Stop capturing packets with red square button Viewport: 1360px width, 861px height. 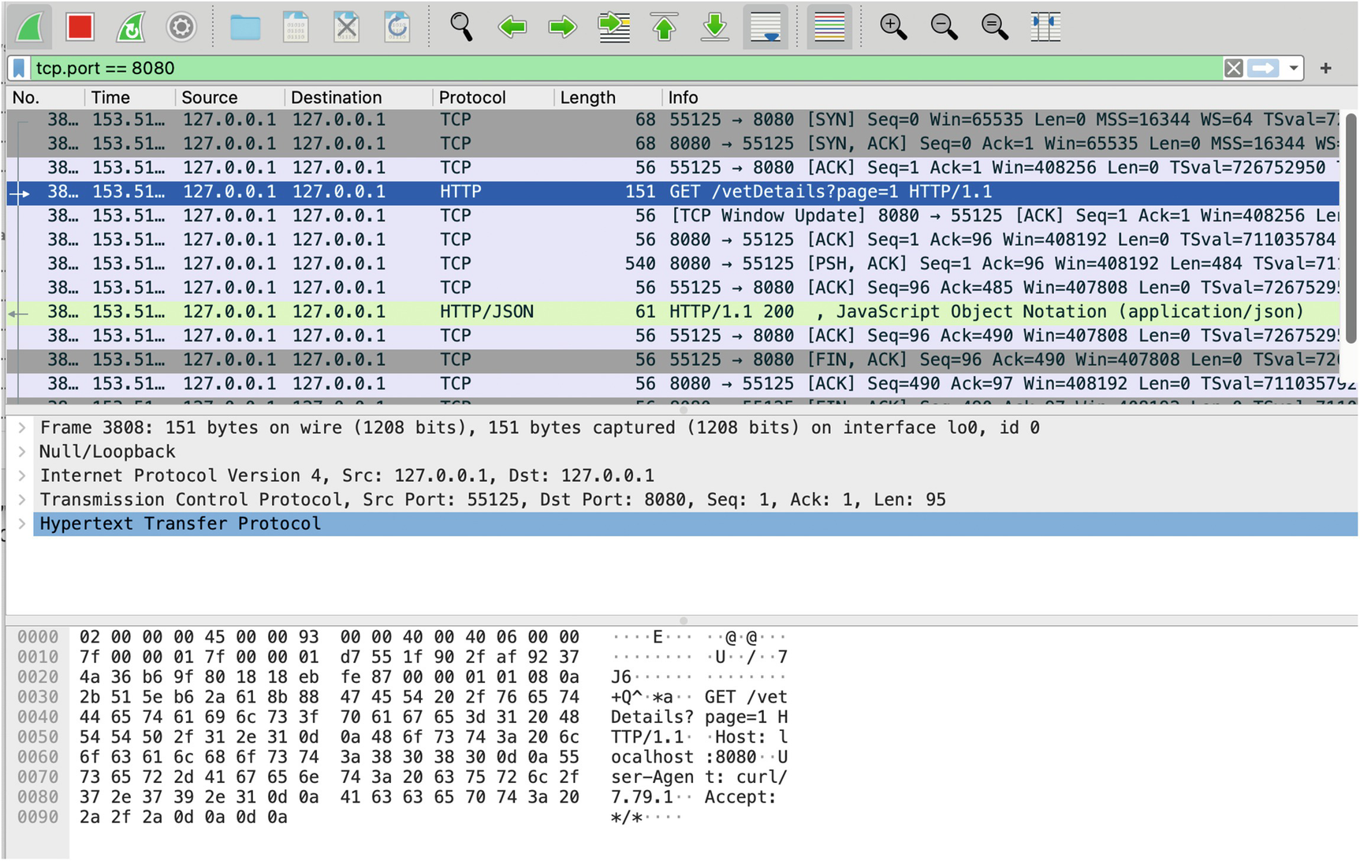point(80,28)
